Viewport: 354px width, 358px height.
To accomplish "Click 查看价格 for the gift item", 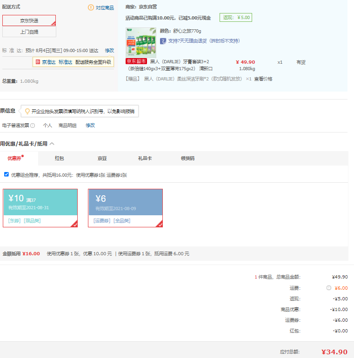I will [x=263, y=79].
